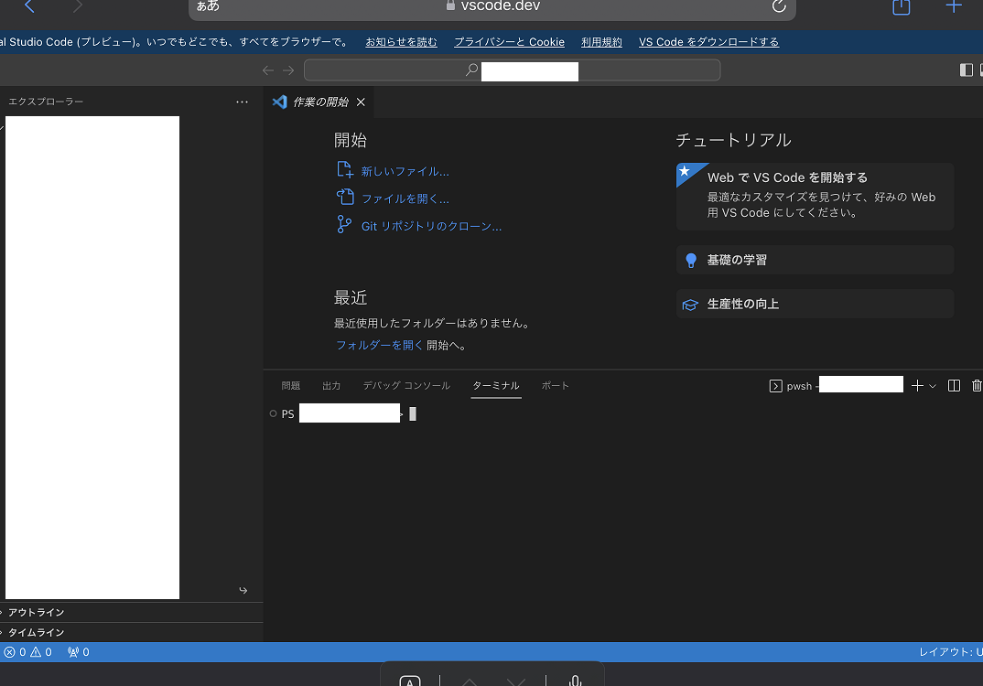
Task: Click the command center search field
Action: pyautogui.click(x=512, y=70)
